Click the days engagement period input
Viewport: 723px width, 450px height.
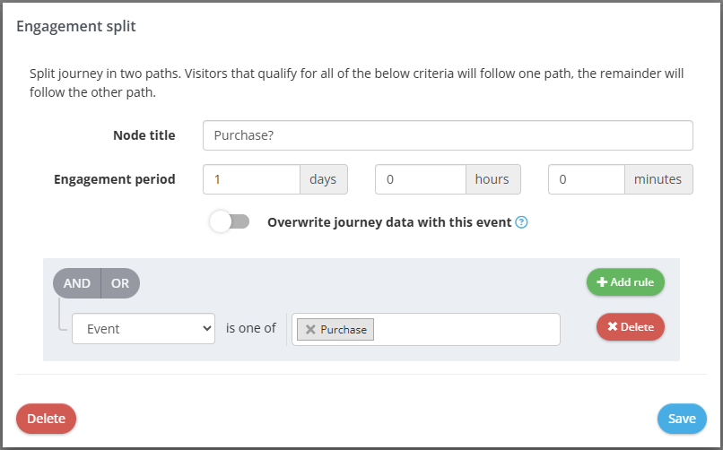(251, 179)
